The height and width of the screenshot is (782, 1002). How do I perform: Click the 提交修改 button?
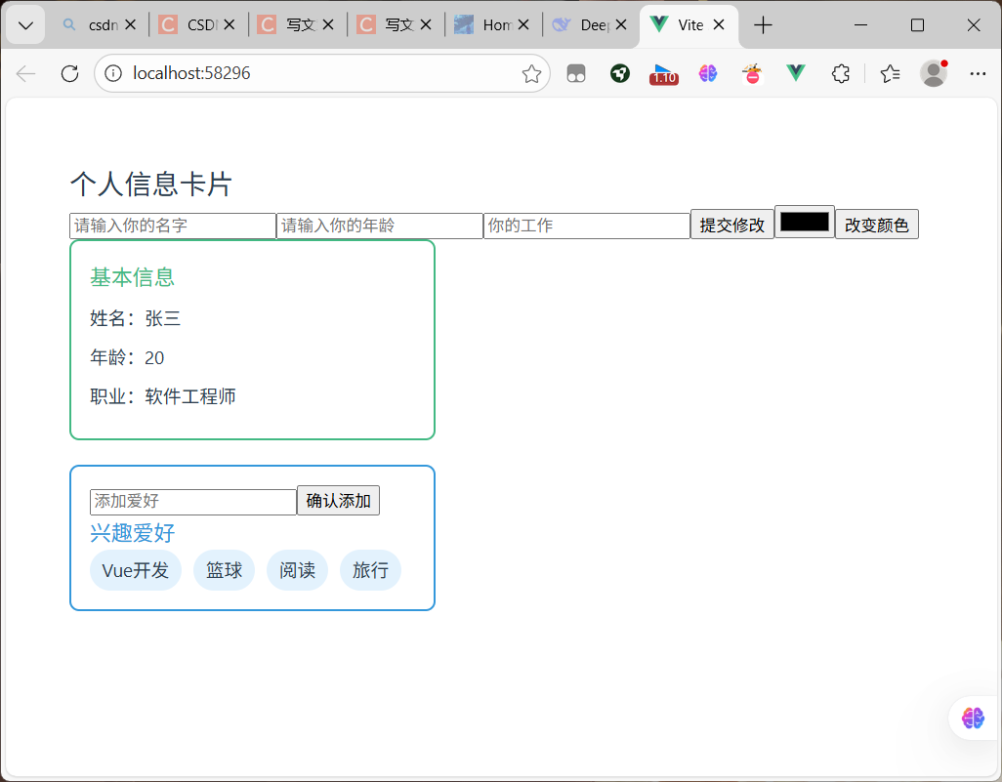click(731, 224)
